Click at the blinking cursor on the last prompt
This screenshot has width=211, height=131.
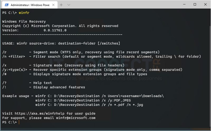[19, 122]
